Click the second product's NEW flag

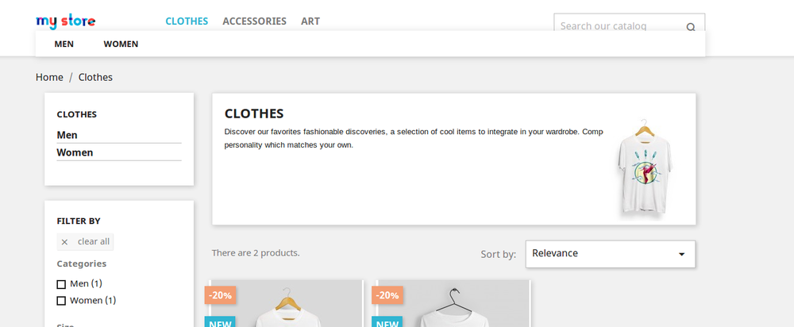click(x=387, y=323)
